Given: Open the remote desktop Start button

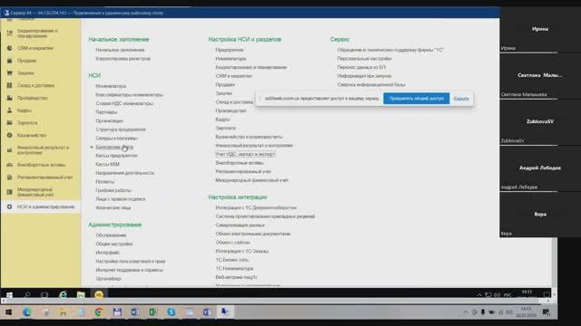Looking at the screenshot, I should pyautogui.click(x=9, y=294).
